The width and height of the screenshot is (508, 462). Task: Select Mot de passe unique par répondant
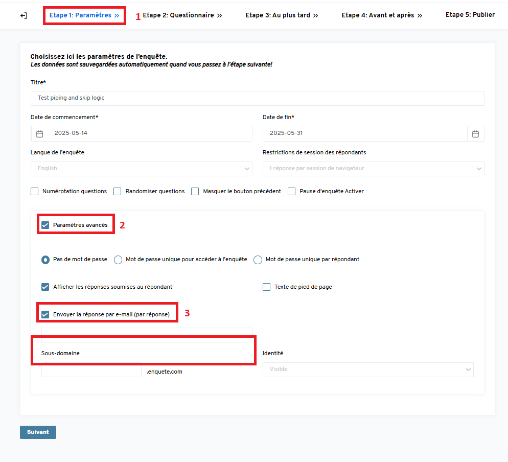pos(258,260)
